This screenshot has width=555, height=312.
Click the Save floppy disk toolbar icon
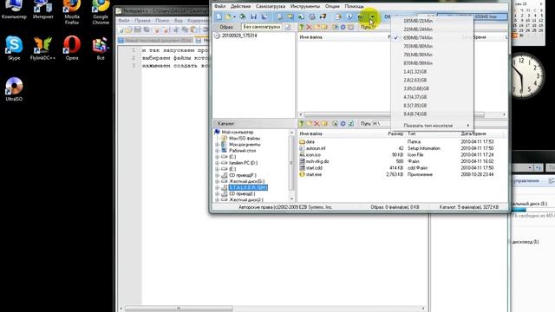point(254,16)
